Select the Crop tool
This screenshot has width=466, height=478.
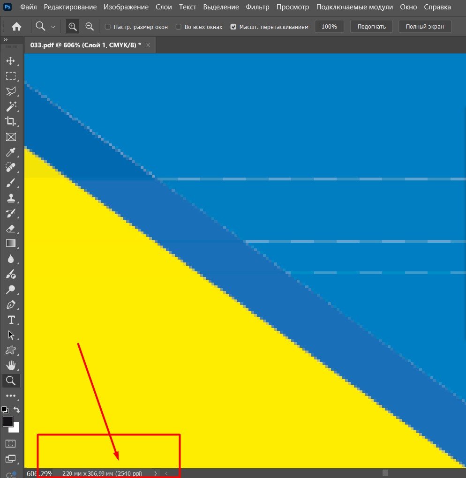tap(11, 121)
